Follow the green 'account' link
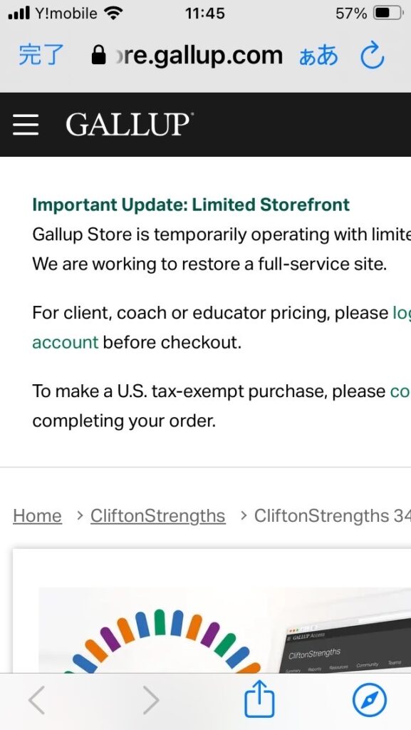The height and width of the screenshot is (730, 411). click(x=65, y=342)
